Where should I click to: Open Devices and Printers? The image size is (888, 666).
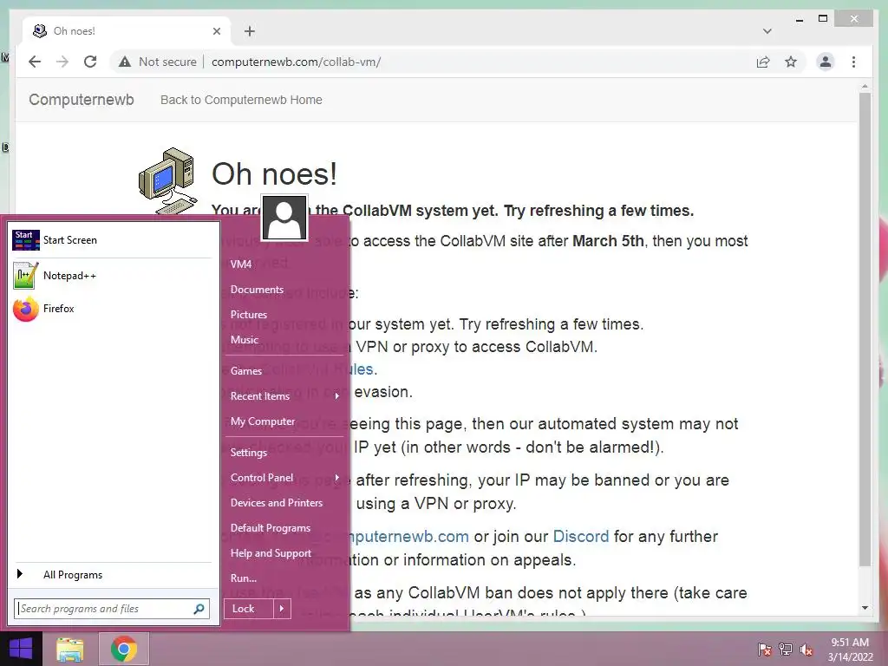pos(277,502)
